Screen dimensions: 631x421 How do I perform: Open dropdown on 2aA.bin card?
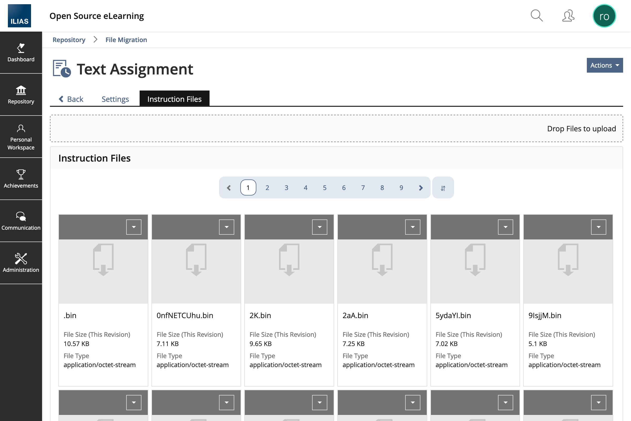pyautogui.click(x=412, y=227)
